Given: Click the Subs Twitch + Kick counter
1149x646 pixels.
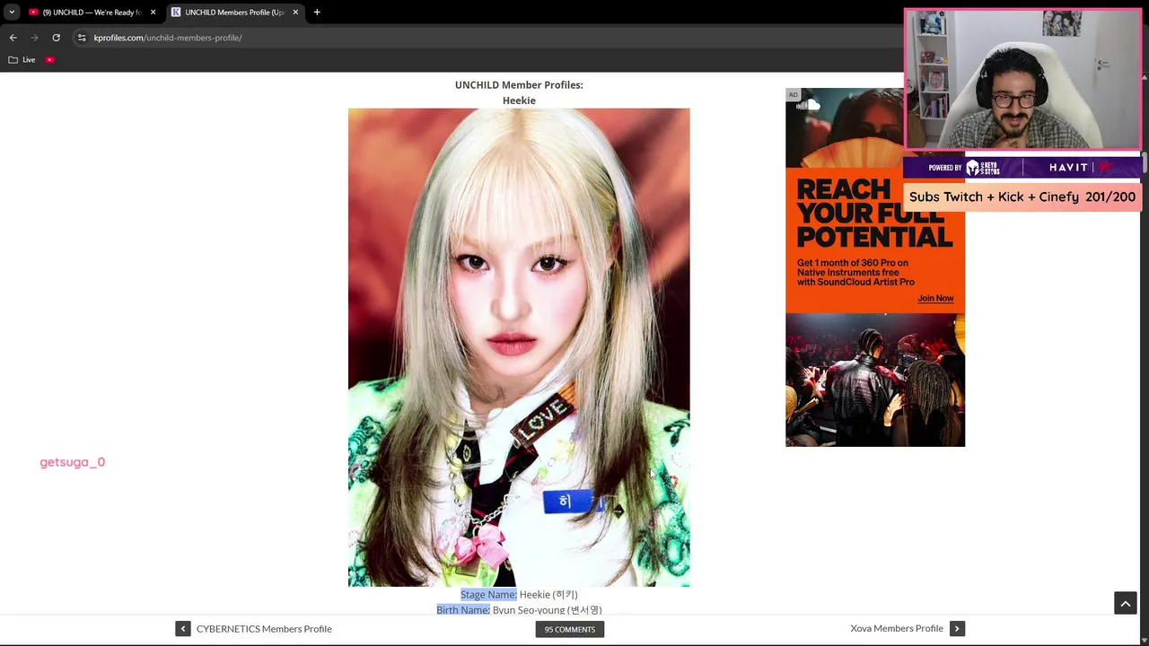Looking at the screenshot, I should [1022, 196].
